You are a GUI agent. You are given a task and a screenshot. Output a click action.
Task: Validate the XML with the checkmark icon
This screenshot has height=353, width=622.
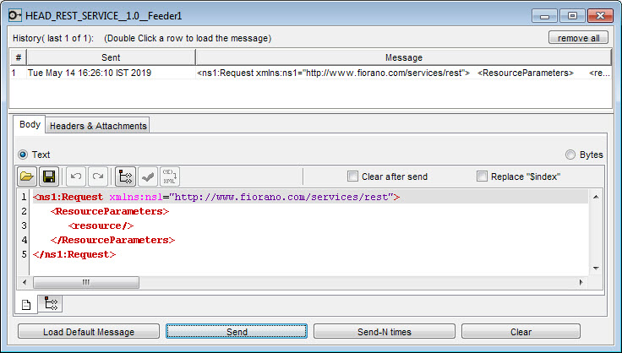click(148, 176)
